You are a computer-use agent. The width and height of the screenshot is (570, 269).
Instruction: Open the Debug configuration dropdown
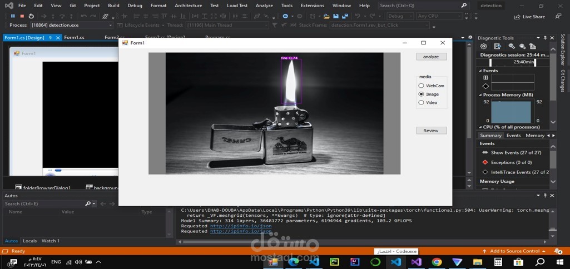pos(400,16)
